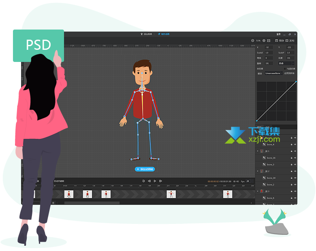Hide the 组 2 layer via its eye icon
This screenshot has height=251, width=316.
click(295, 171)
